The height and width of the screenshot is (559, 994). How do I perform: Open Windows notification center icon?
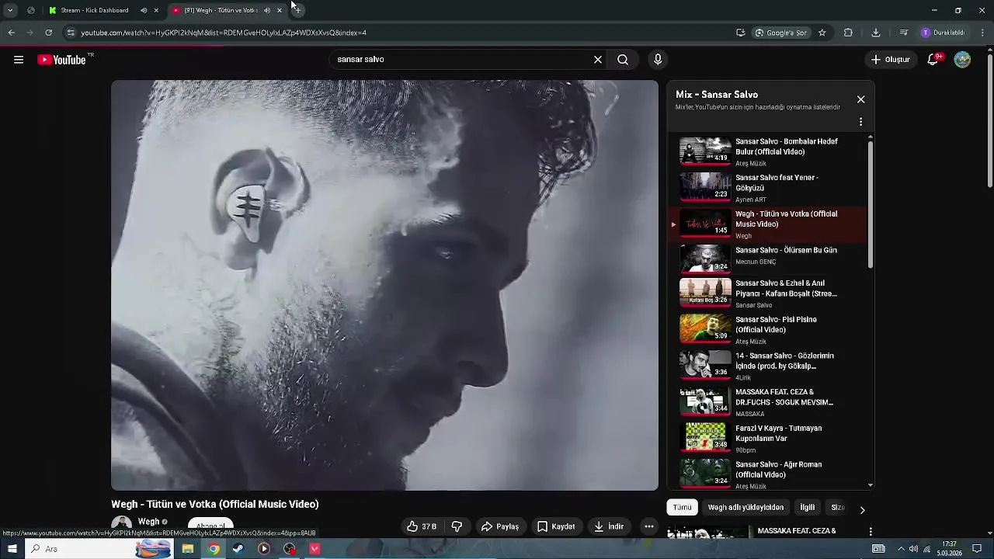[x=977, y=549]
